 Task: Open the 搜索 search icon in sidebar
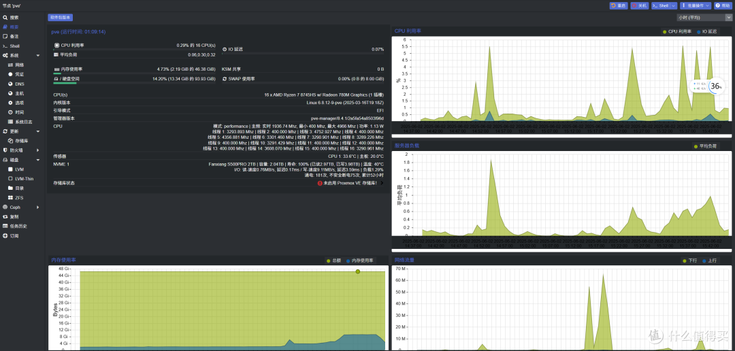point(5,17)
